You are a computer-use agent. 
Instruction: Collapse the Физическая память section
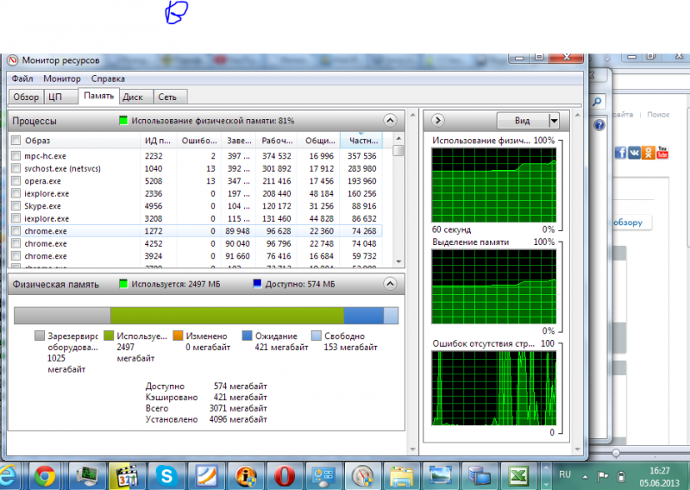coord(390,284)
